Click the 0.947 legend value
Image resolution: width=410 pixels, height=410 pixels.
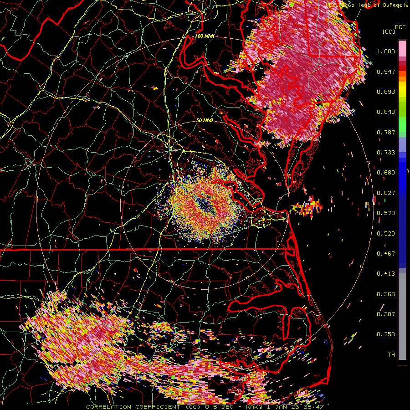click(386, 72)
